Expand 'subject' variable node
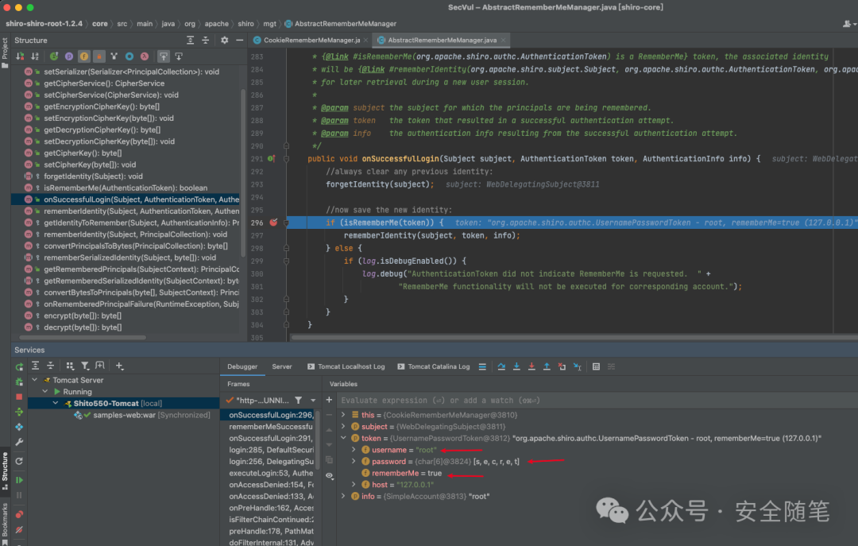This screenshot has width=858, height=546. coord(344,426)
